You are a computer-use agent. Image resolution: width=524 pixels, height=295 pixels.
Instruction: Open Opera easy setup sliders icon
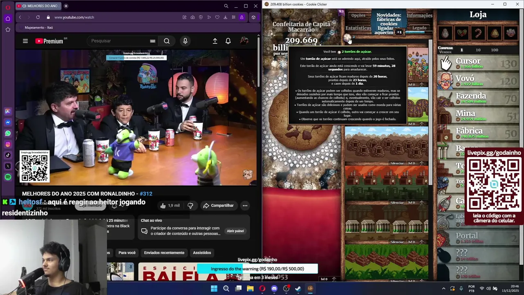coord(233,17)
